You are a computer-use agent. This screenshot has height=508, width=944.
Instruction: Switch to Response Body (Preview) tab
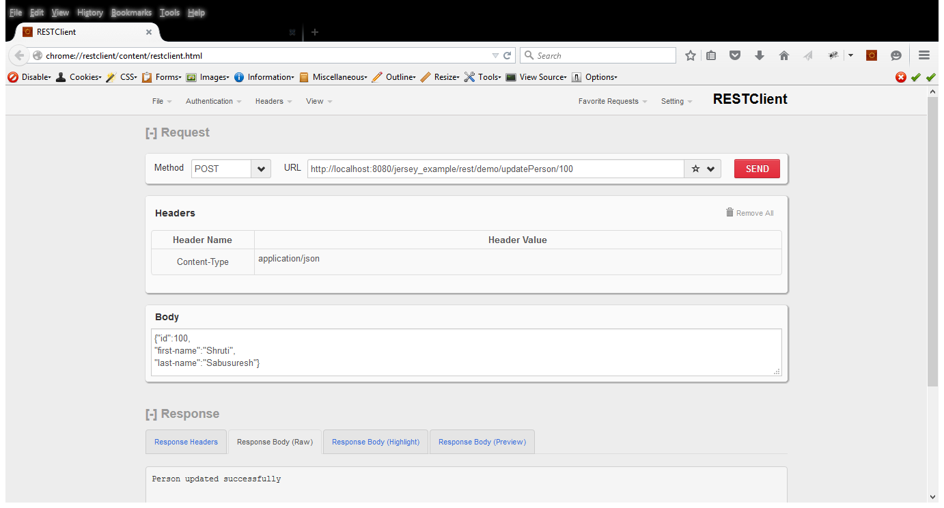click(482, 442)
